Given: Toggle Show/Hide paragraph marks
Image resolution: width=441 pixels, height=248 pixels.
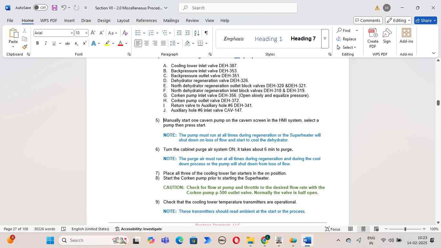Looking at the screenshot, I should point(206,33).
